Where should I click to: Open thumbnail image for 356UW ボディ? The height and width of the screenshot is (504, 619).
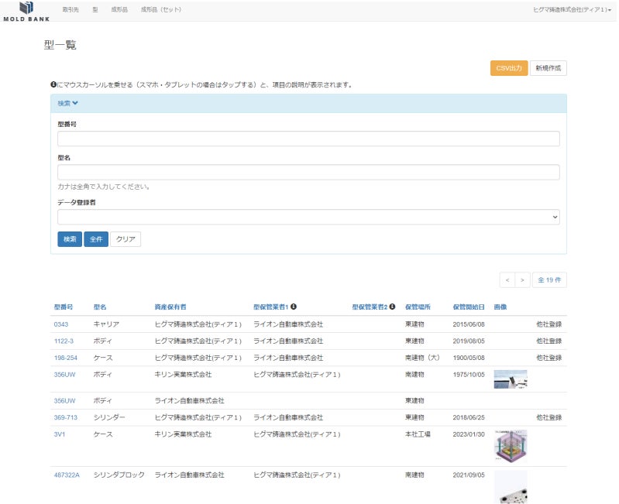[510, 379]
